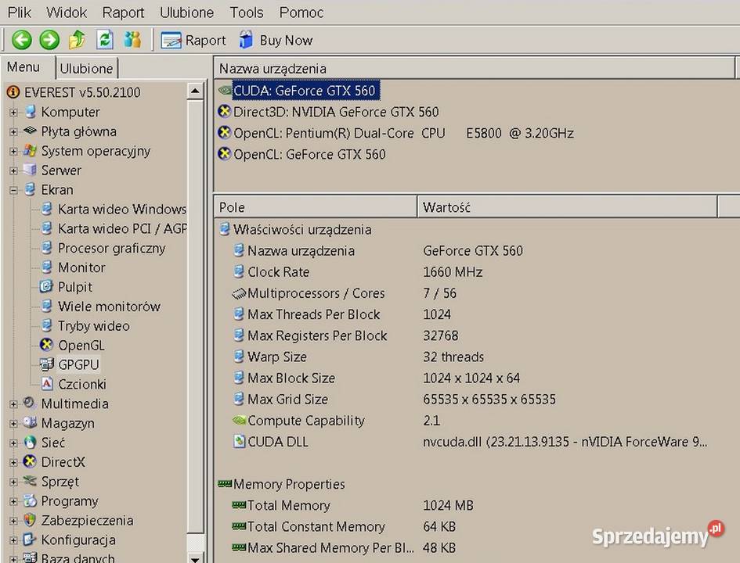Click the users icon beside Refresh
This screenshot has height=563, width=740.
(132, 40)
